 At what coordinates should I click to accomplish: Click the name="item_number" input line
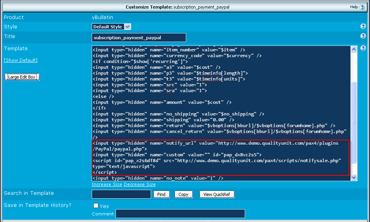coord(169,50)
